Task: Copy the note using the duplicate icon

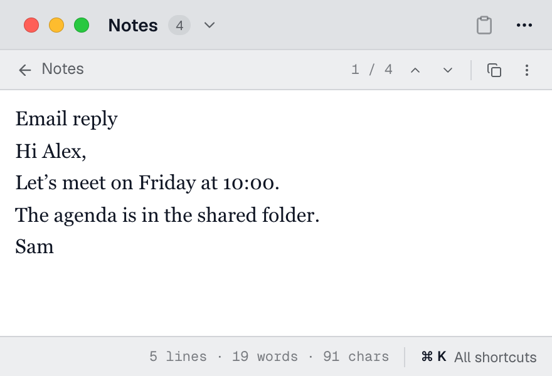Action: pos(494,70)
